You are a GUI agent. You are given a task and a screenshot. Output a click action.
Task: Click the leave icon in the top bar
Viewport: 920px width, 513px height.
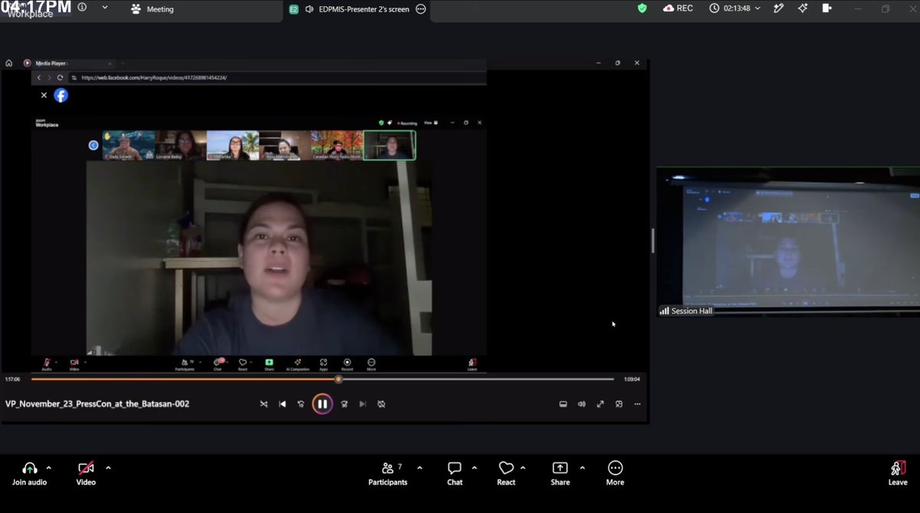[826, 8]
